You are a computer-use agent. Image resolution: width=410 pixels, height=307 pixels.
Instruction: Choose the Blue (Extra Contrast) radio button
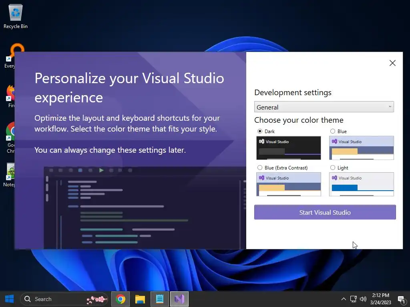tap(259, 167)
